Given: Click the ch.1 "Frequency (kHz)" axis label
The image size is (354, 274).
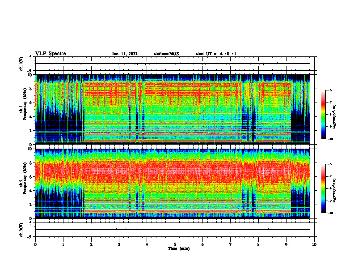Looking at the screenshot, I should [26, 104].
